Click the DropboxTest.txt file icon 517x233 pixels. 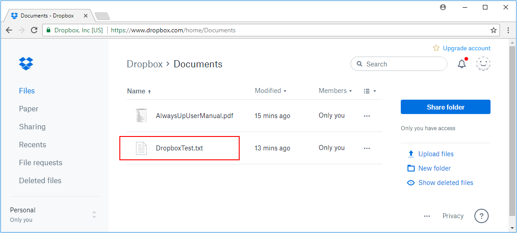(141, 148)
